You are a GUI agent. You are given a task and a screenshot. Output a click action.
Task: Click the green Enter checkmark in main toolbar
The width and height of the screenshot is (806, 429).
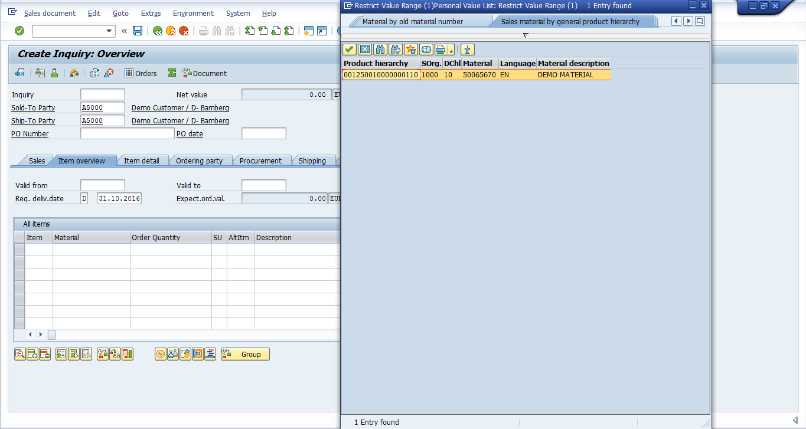(19, 31)
